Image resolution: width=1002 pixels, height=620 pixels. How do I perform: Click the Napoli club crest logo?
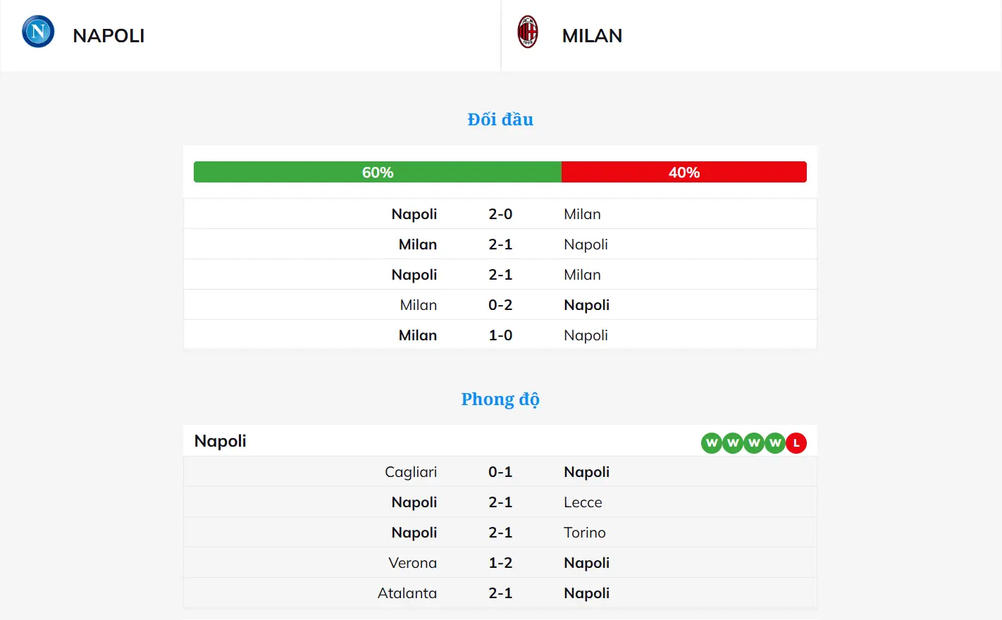[x=38, y=32]
